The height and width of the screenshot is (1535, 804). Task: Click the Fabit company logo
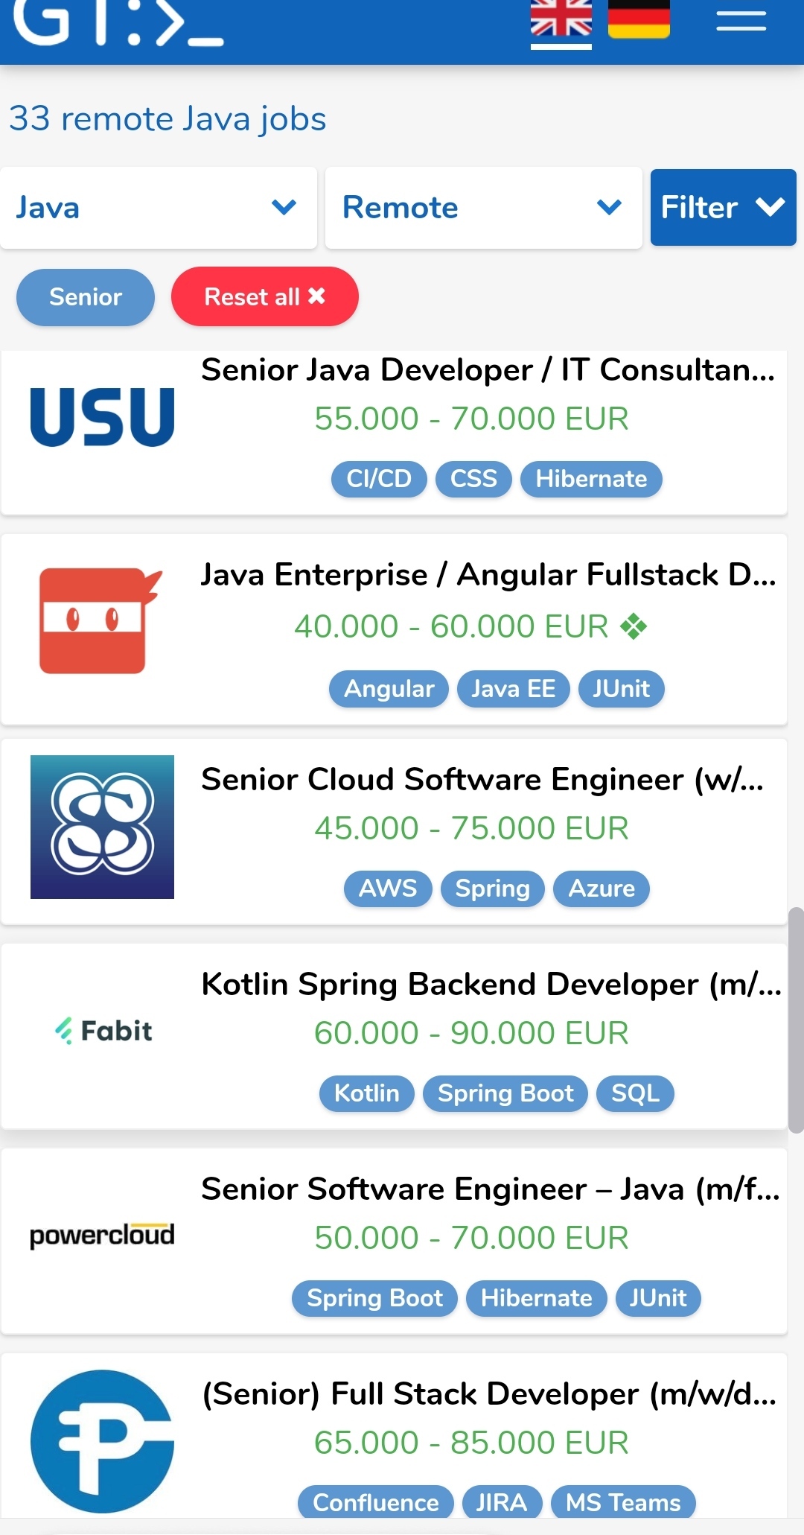pyautogui.click(x=103, y=1031)
